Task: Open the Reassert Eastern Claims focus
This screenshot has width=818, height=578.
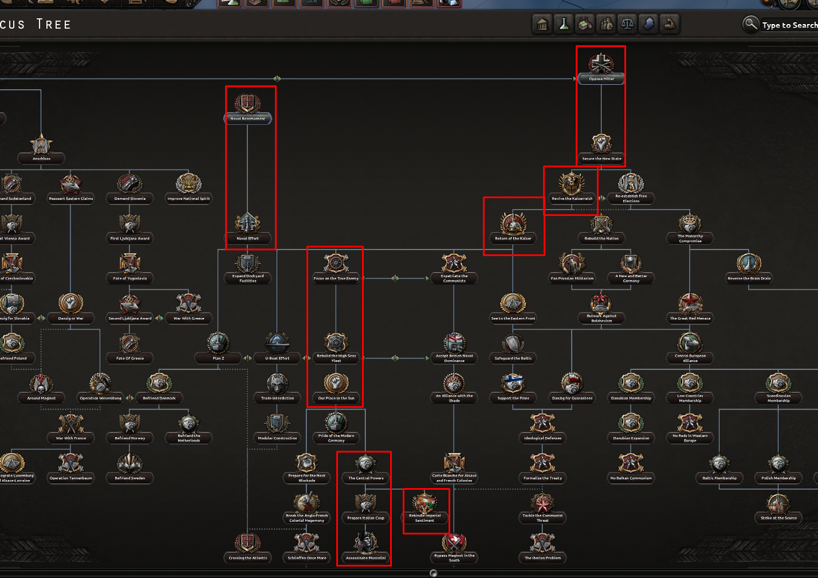Action: 71,188
